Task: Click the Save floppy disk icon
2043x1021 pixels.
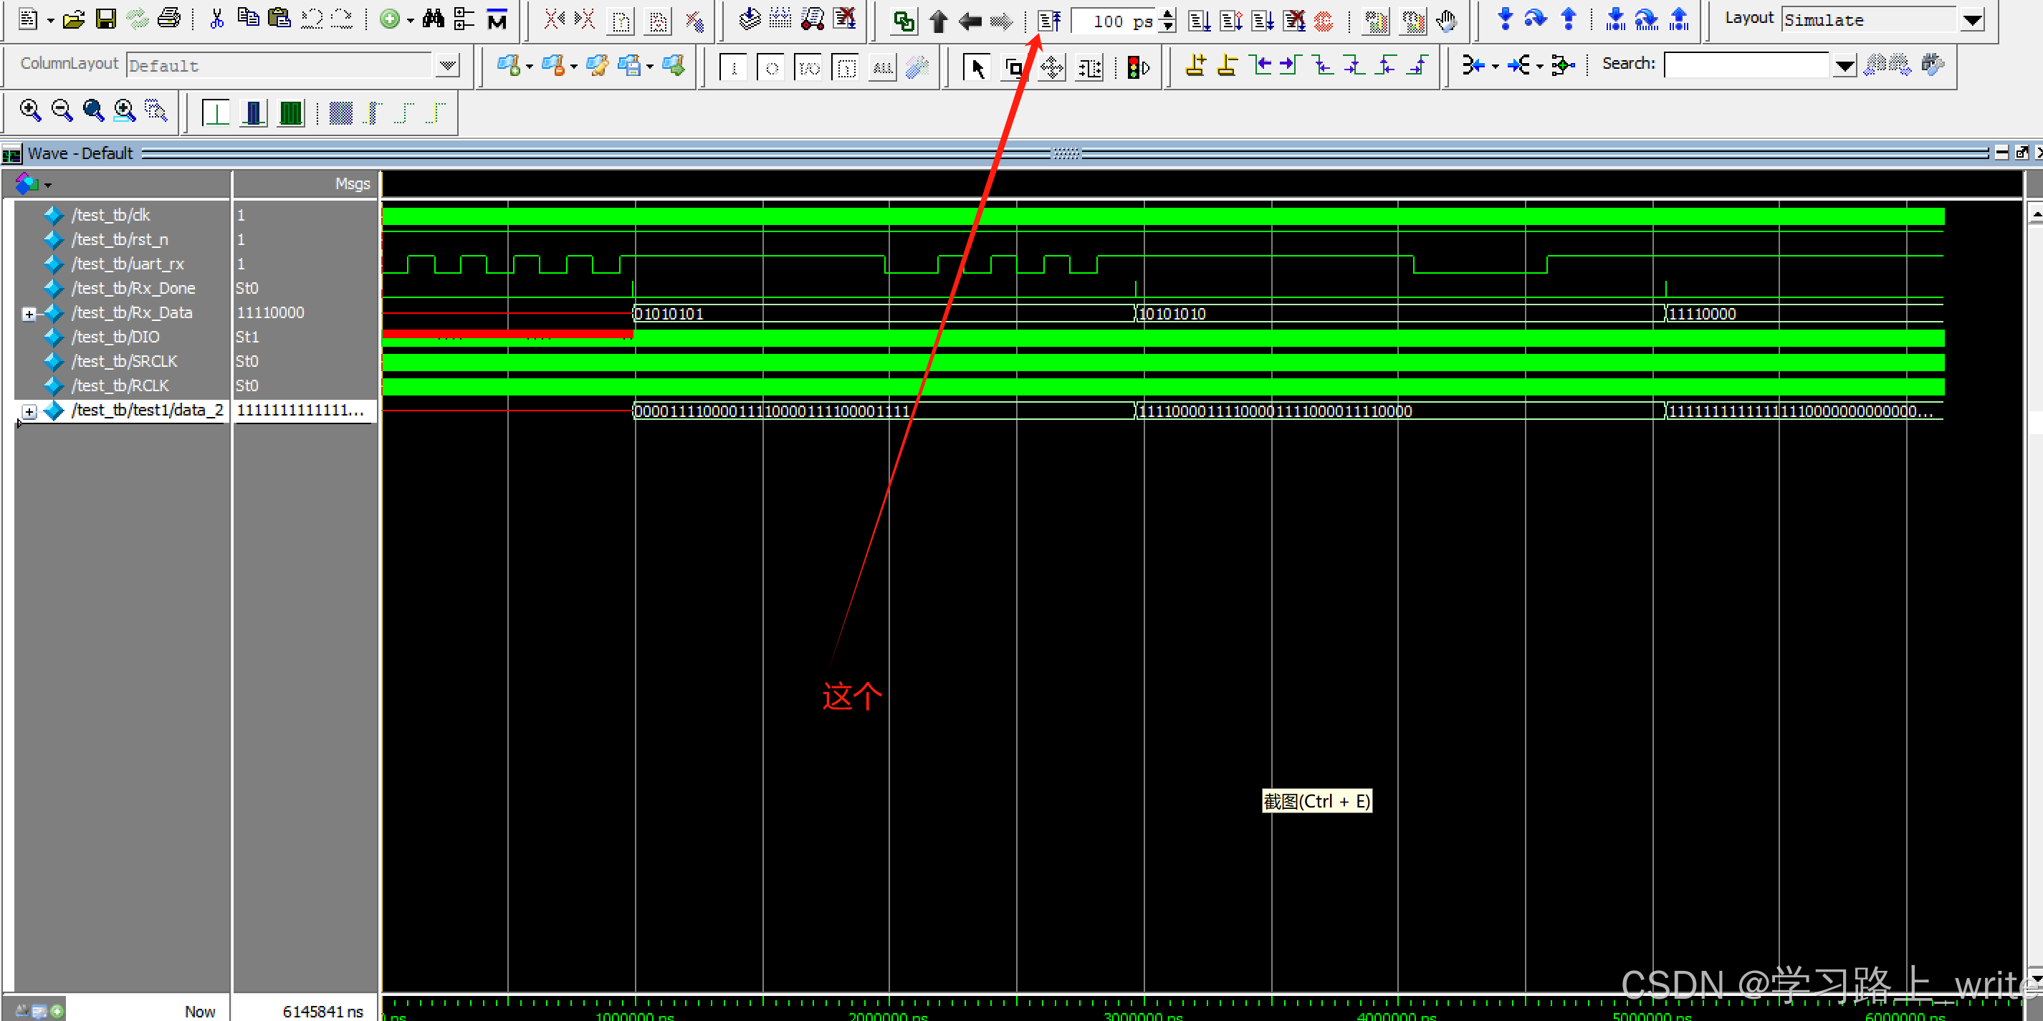Action: [105, 19]
